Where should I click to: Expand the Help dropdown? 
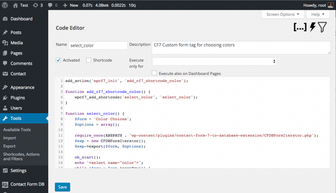[317, 14]
